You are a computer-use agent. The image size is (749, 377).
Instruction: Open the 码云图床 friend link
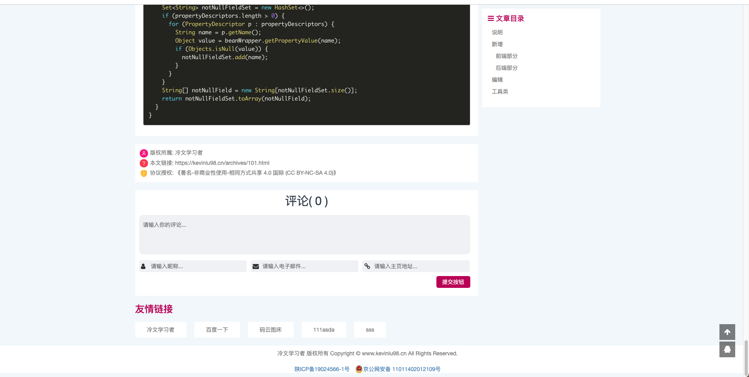click(x=270, y=330)
